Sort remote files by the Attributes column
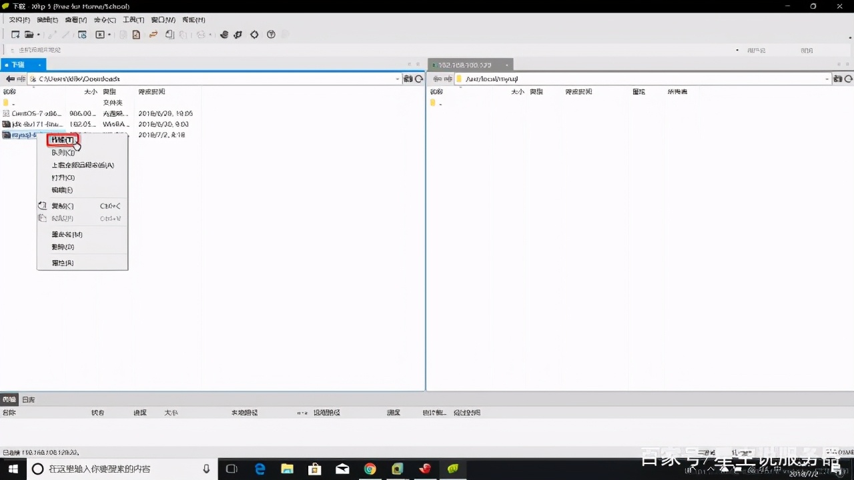Viewport: 854px width, 480px height. (x=638, y=91)
